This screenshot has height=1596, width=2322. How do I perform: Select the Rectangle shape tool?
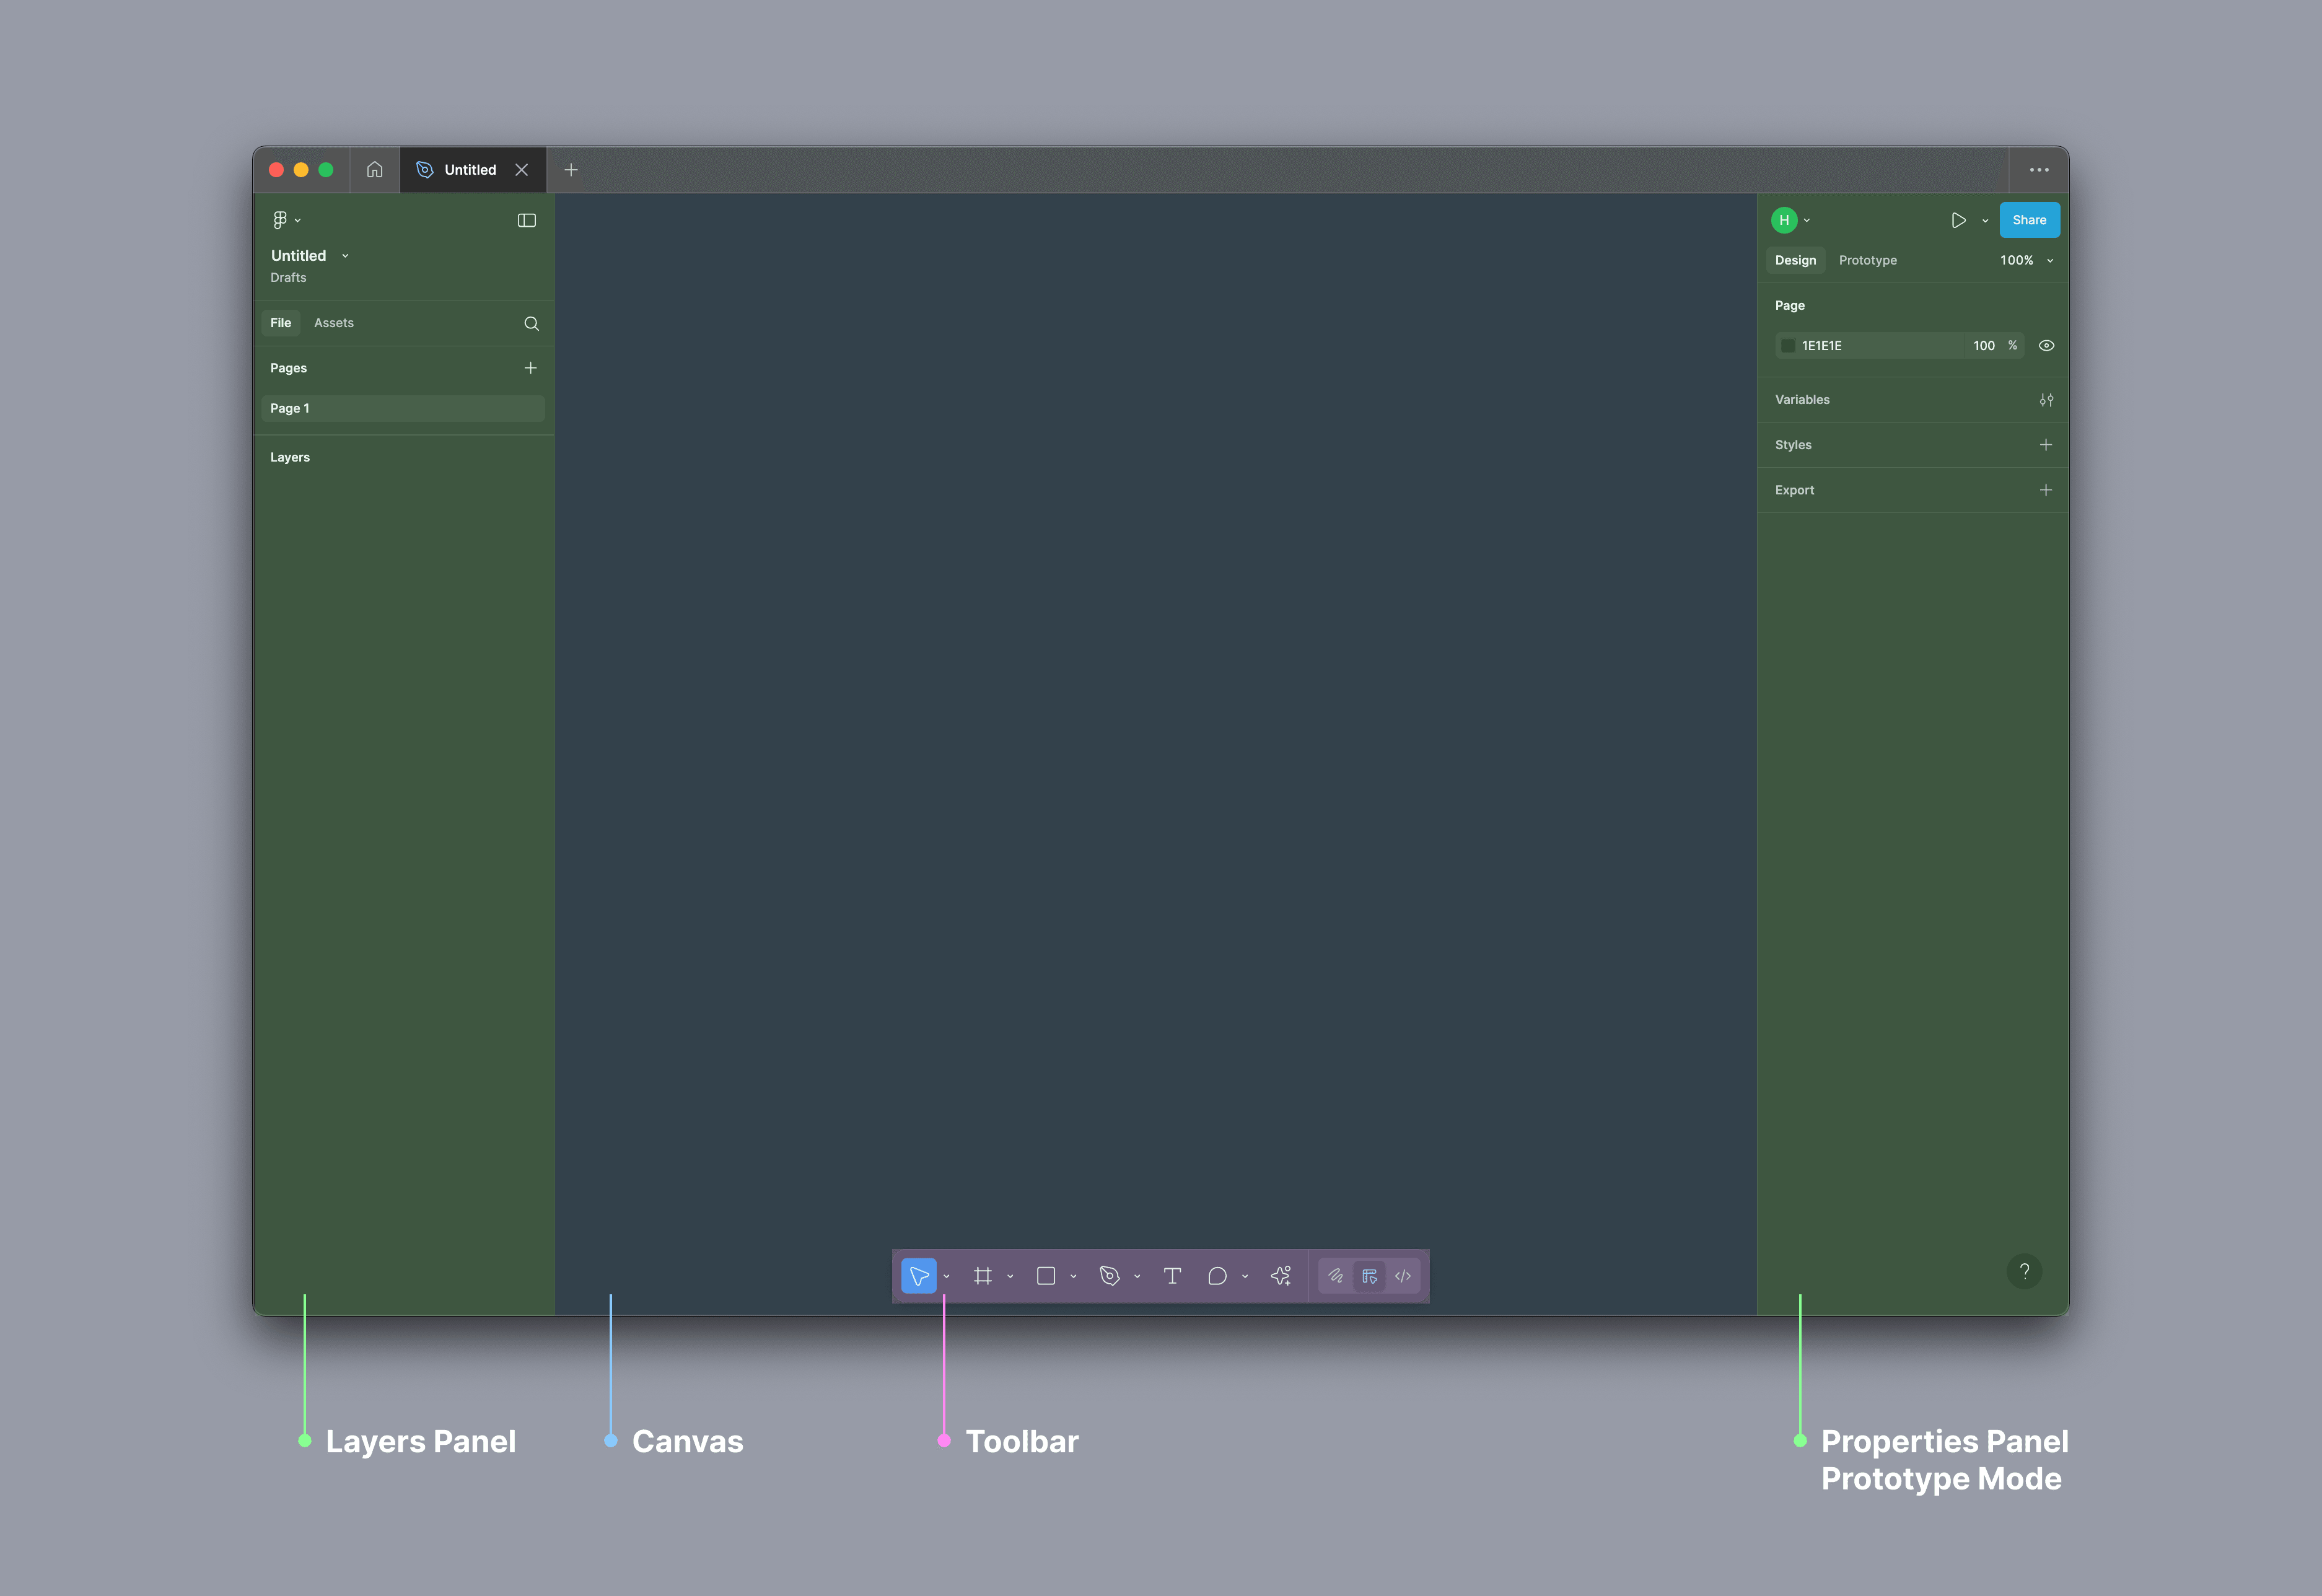tap(1046, 1276)
